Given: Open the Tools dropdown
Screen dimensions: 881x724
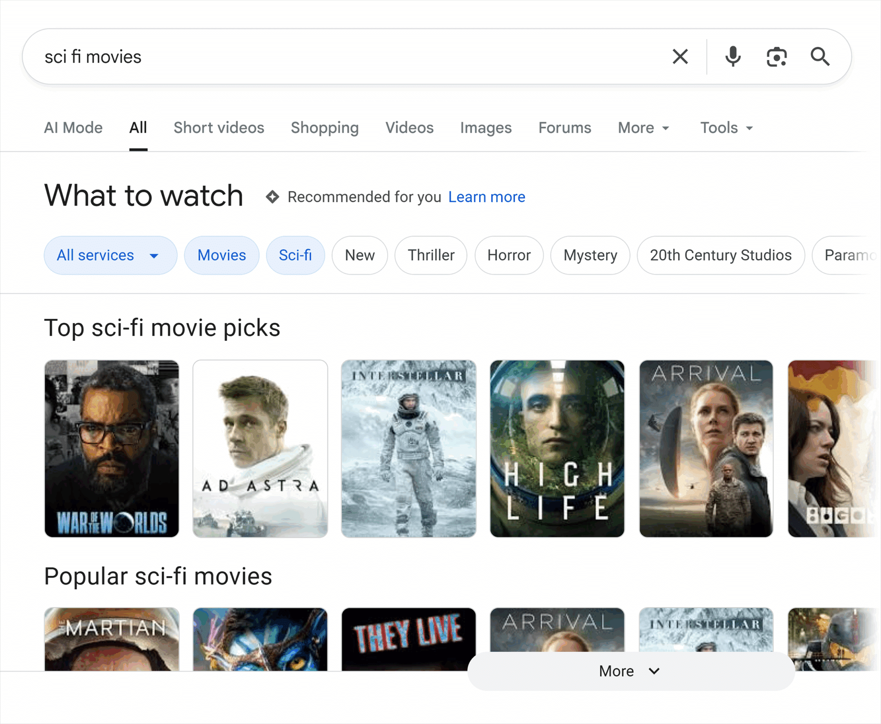Looking at the screenshot, I should tap(727, 128).
